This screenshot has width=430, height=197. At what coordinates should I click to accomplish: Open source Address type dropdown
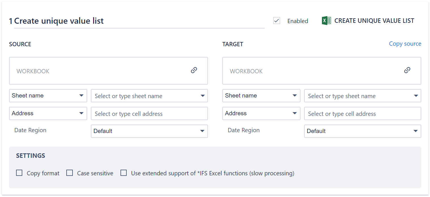pos(48,114)
